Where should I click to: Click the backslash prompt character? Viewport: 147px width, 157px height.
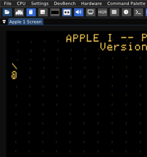(15, 66)
